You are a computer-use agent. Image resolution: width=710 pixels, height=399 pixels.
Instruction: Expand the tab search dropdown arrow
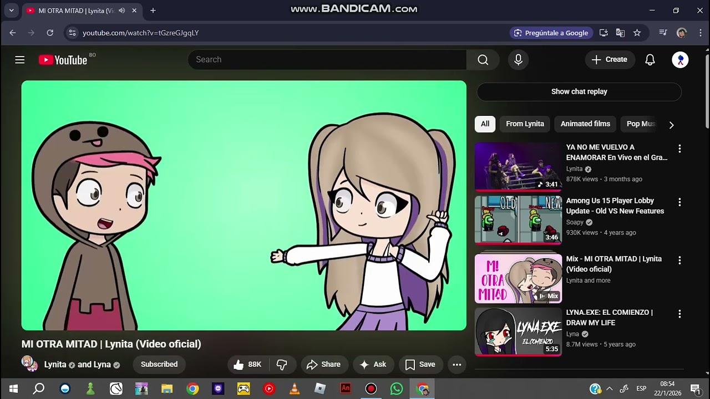[11, 11]
